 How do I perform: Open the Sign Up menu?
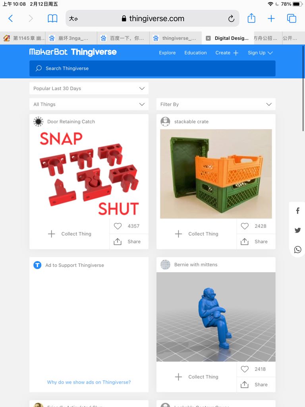point(260,53)
